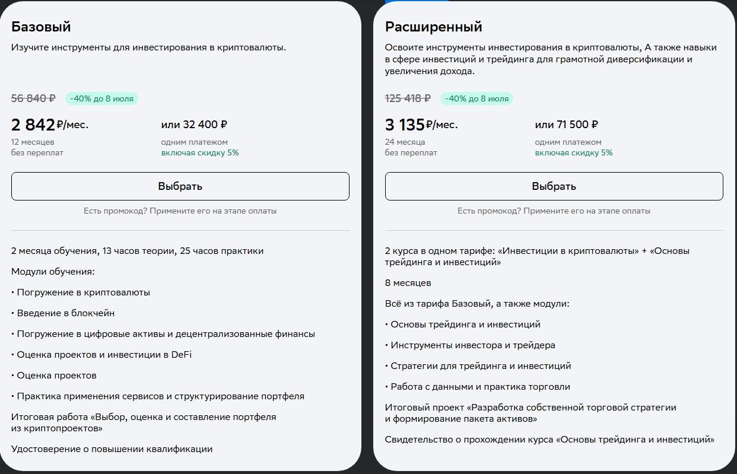Click the -40% discount badge in Базовый card
Image resolution: width=737 pixels, height=474 pixels.
[101, 98]
